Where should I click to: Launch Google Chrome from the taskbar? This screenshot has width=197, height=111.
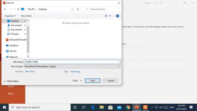click(x=128, y=107)
